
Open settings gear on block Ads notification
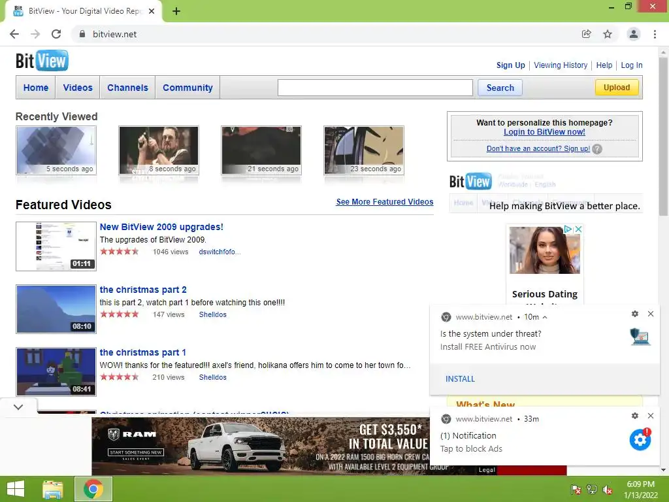635,416
